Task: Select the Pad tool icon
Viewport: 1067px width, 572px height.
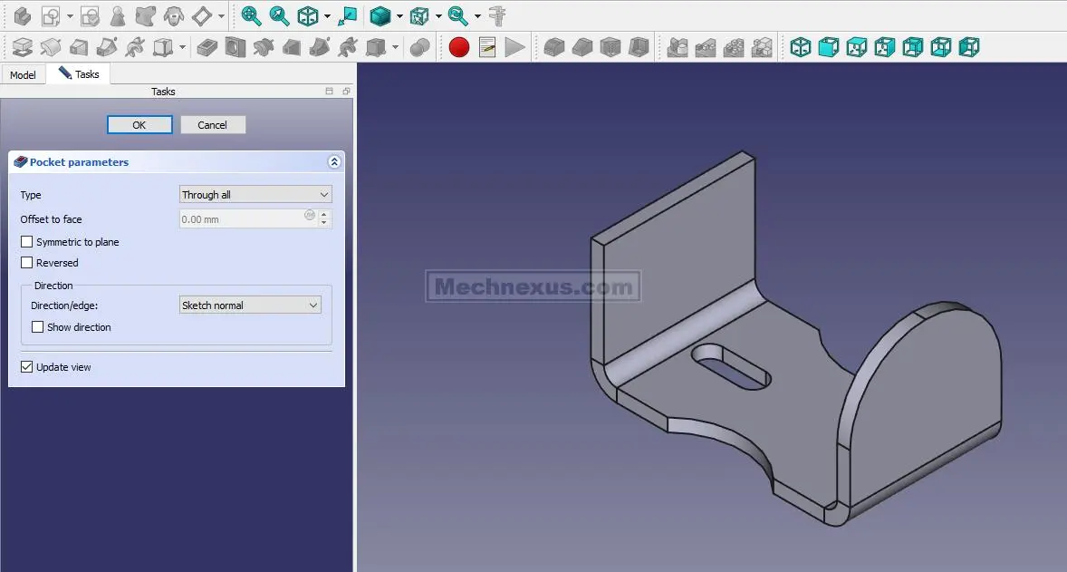Action: [23, 47]
